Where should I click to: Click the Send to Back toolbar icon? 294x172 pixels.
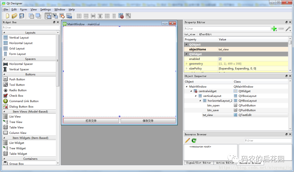pos(31,16)
